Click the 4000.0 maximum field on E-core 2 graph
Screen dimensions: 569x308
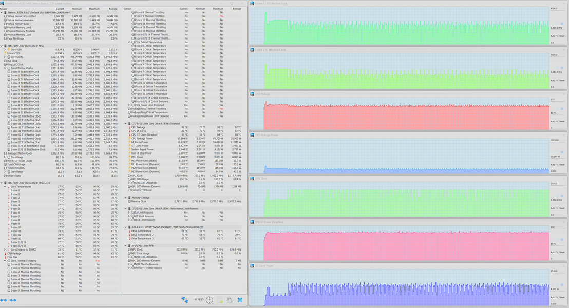point(557,55)
